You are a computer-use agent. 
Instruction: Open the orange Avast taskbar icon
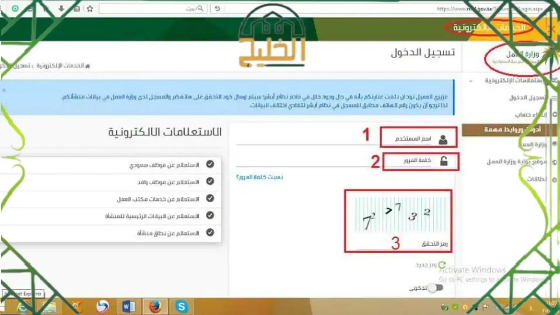[76, 307]
